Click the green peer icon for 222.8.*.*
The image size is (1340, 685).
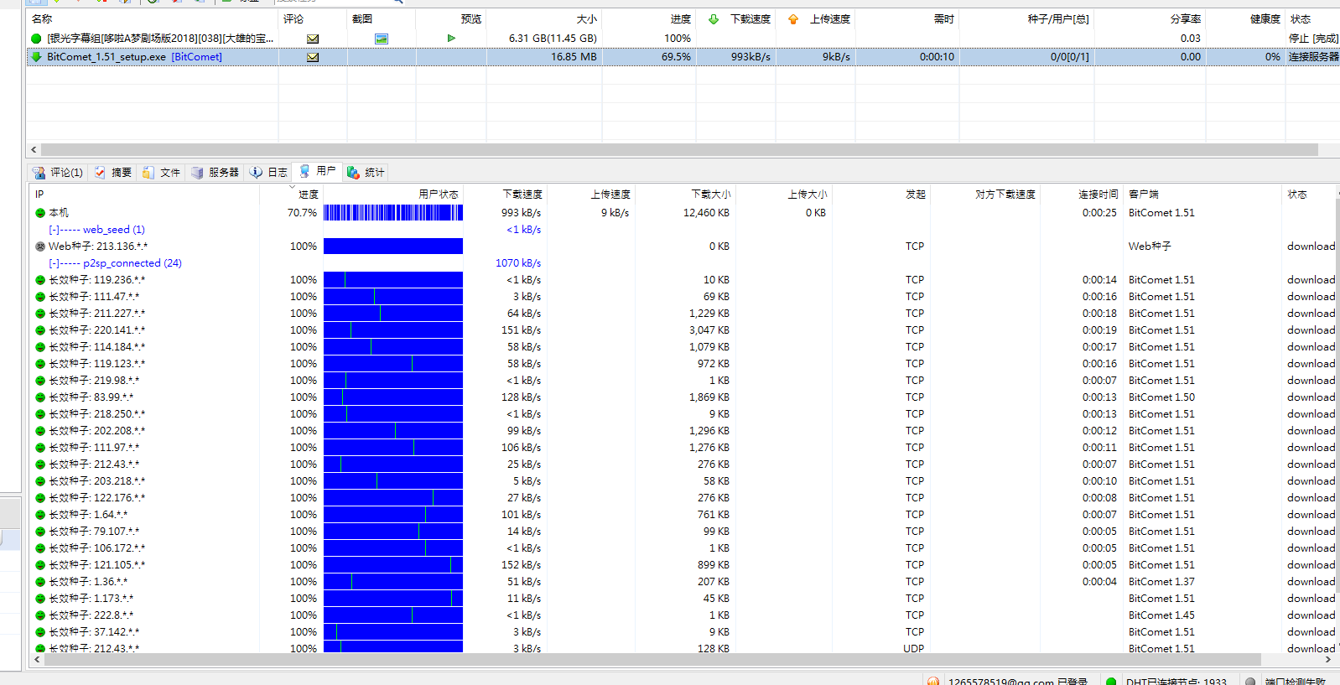[40, 615]
